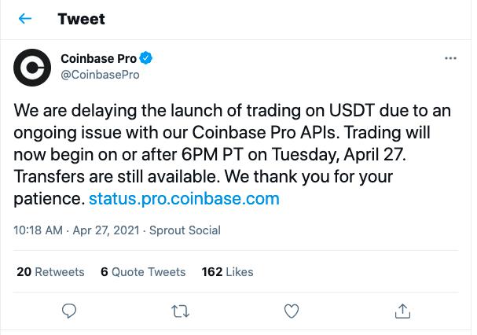Visit the @CoinbasePro handle
Screen dimensions: 477x335
click(100, 75)
